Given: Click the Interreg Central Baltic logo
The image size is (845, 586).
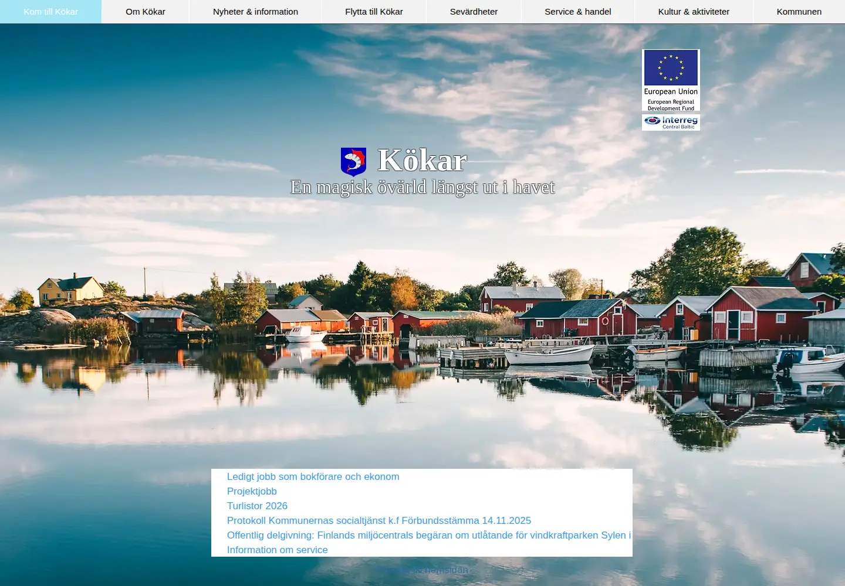Looking at the screenshot, I should [671, 122].
